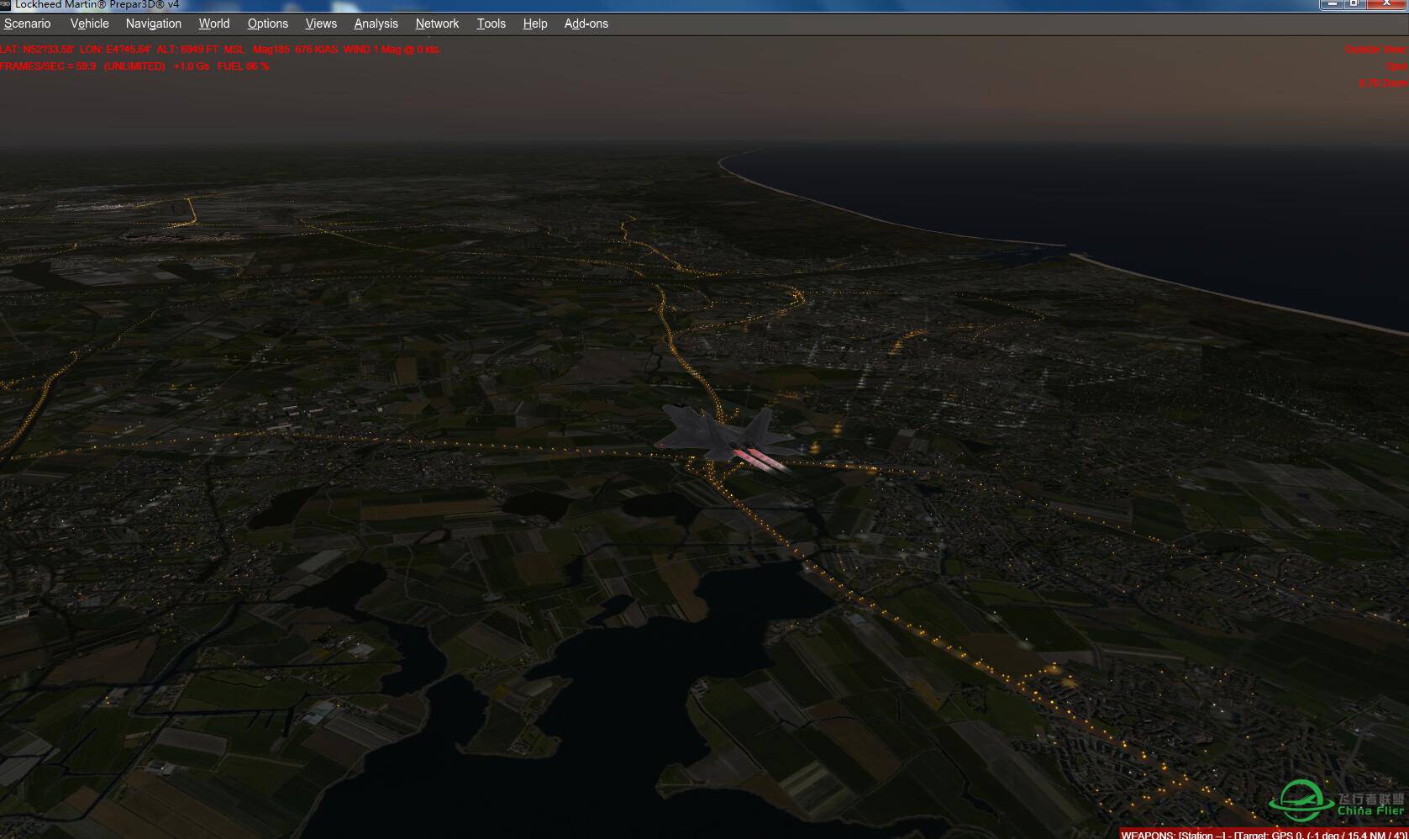The image size is (1409, 839).
Task: Click the Outside View label
Action: [1375, 50]
